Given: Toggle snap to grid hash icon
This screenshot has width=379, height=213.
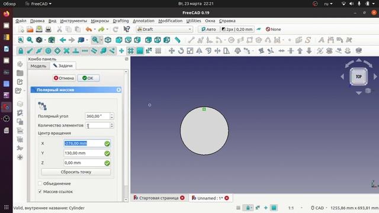Looking at the screenshot, I should pos(130,51).
